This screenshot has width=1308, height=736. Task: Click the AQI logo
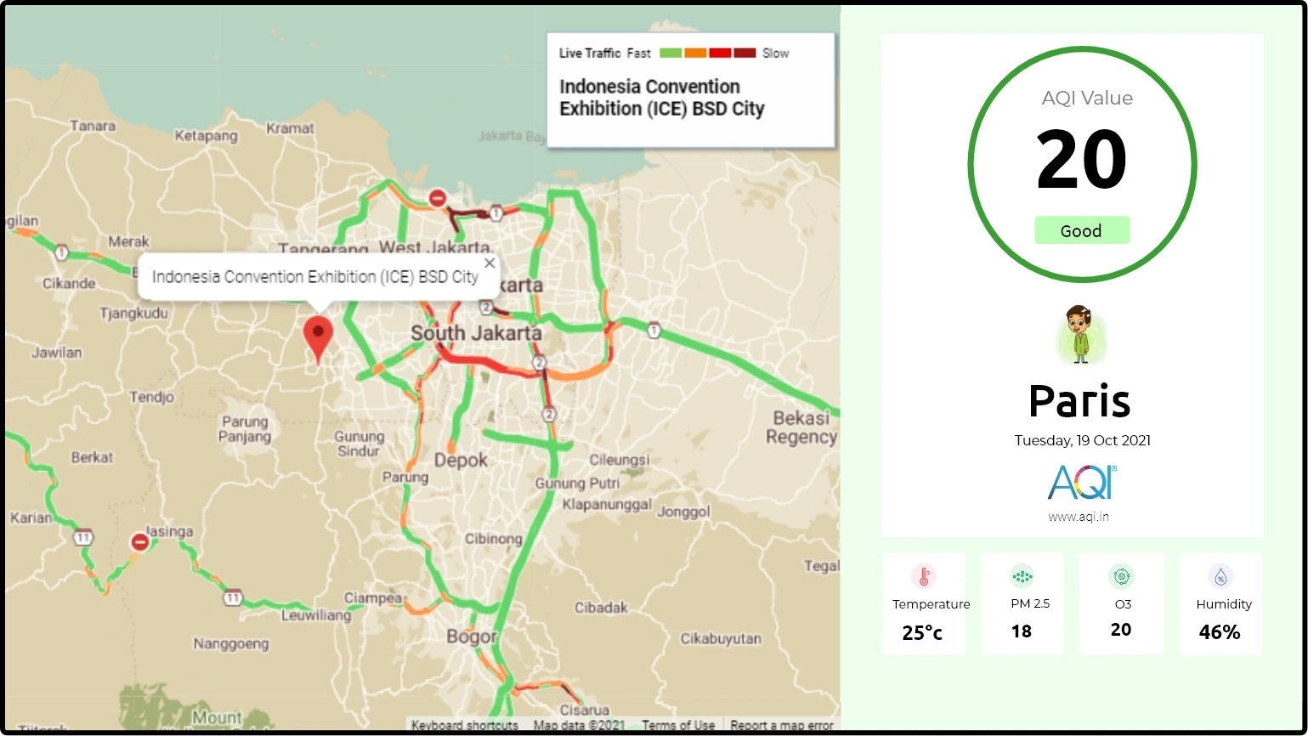point(1082,483)
